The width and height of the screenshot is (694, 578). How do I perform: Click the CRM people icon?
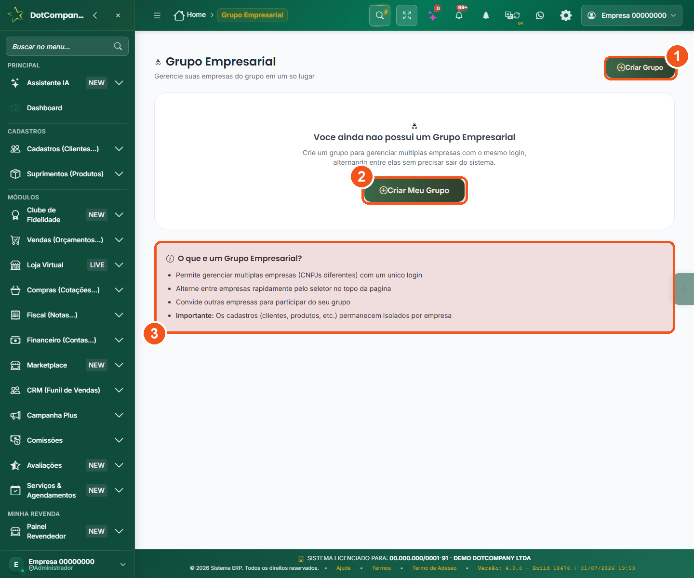[x=15, y=390]
